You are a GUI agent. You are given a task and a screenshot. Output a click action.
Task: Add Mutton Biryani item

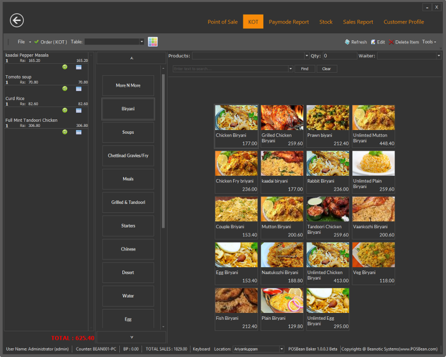click(x=282, y=217)
